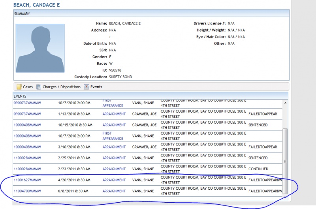Click the events list scrollbar thumb

(x=285, y=161)
